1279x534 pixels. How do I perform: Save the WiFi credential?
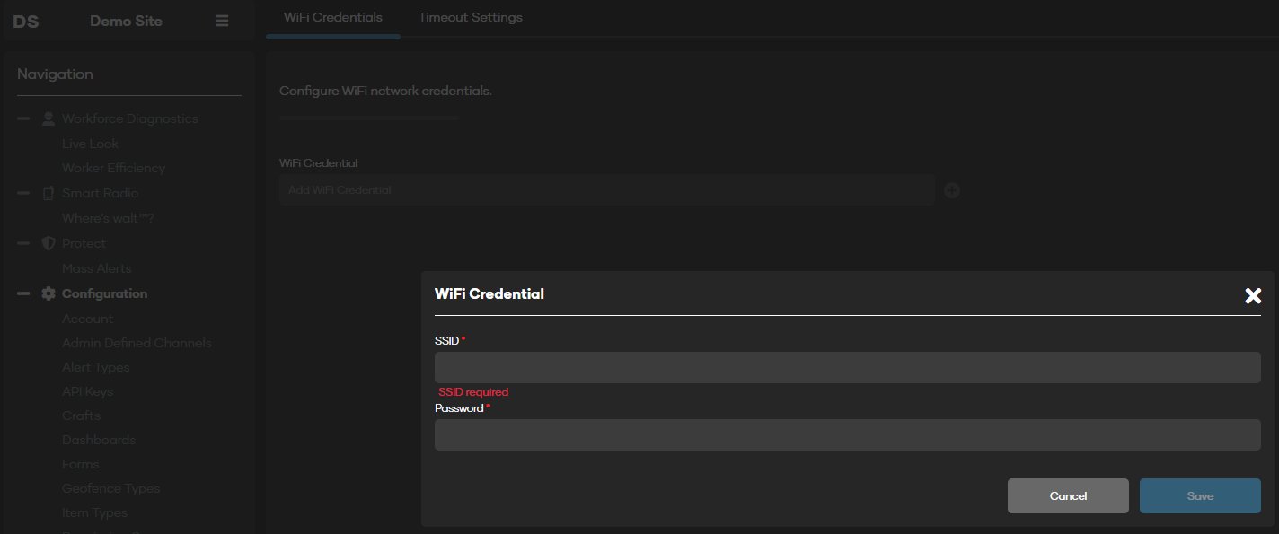pyautogui.click(x=1200, y=495)
